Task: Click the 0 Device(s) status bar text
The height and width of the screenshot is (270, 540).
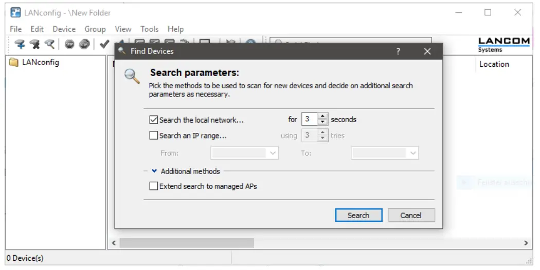Action: click(x=25, y=258)
